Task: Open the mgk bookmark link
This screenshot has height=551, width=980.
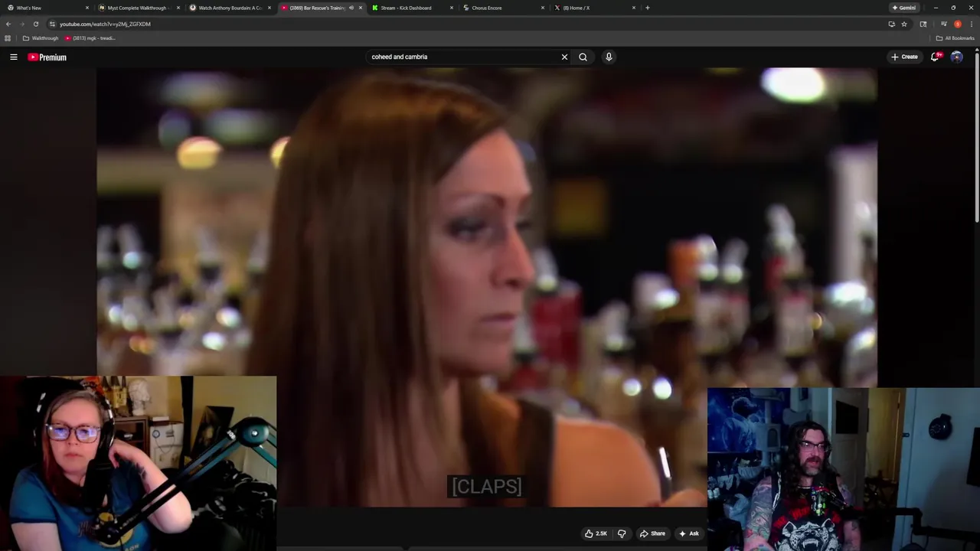Action: 90,38
